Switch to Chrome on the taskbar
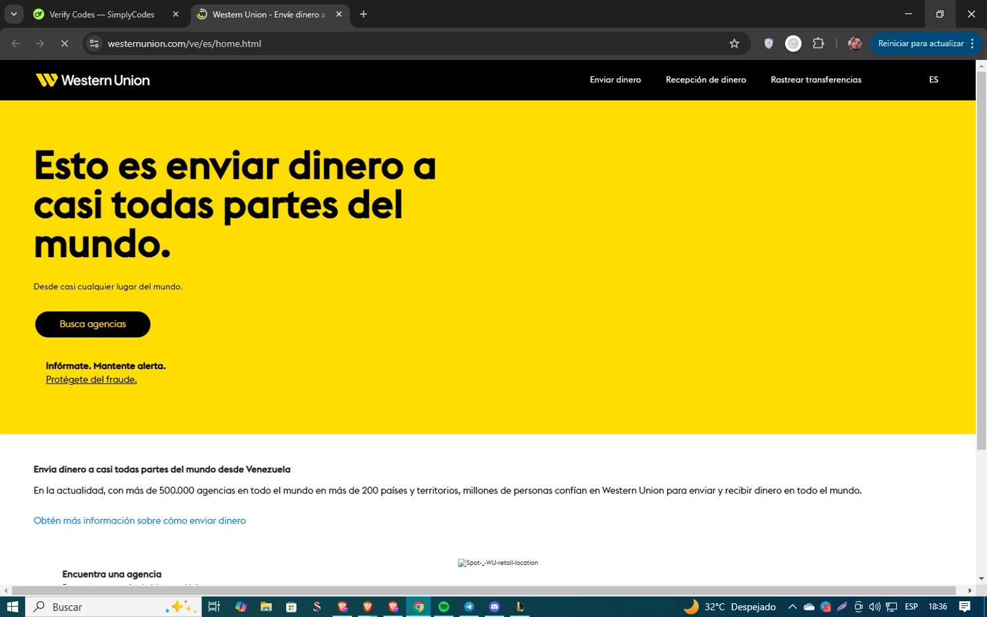Screen dimensions: 987x617 click(418, 606)
